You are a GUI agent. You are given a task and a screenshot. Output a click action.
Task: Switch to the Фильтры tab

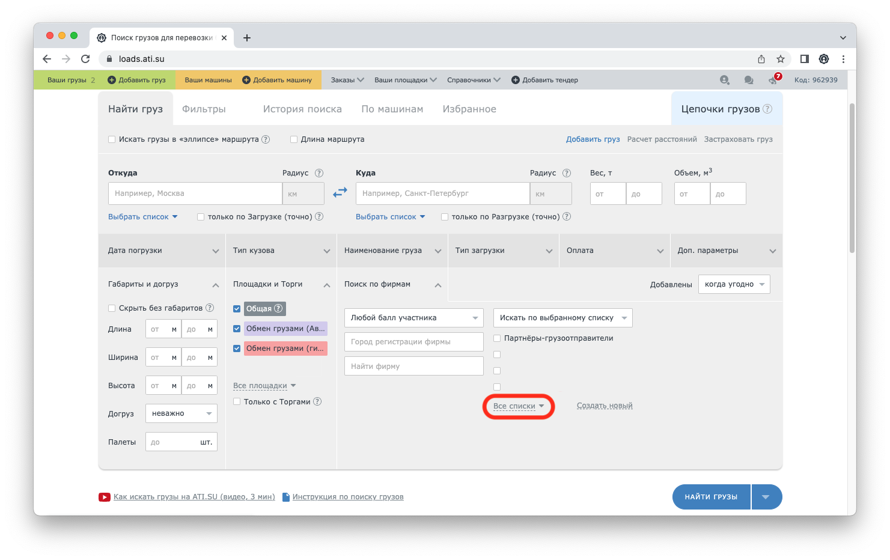pos(204,109)
